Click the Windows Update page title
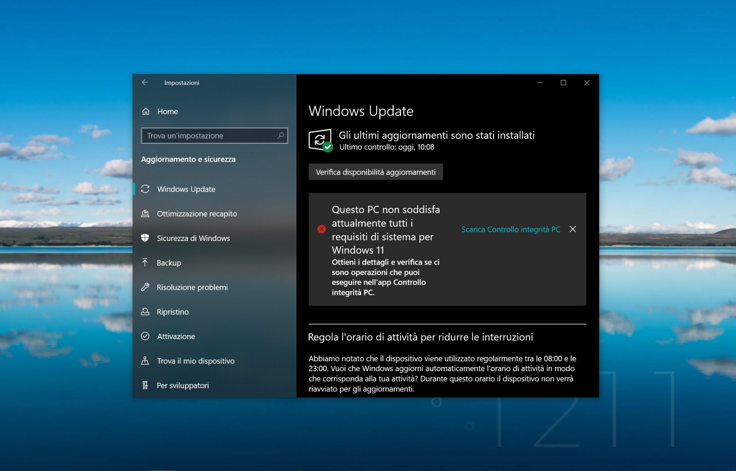 click(361, 111)
